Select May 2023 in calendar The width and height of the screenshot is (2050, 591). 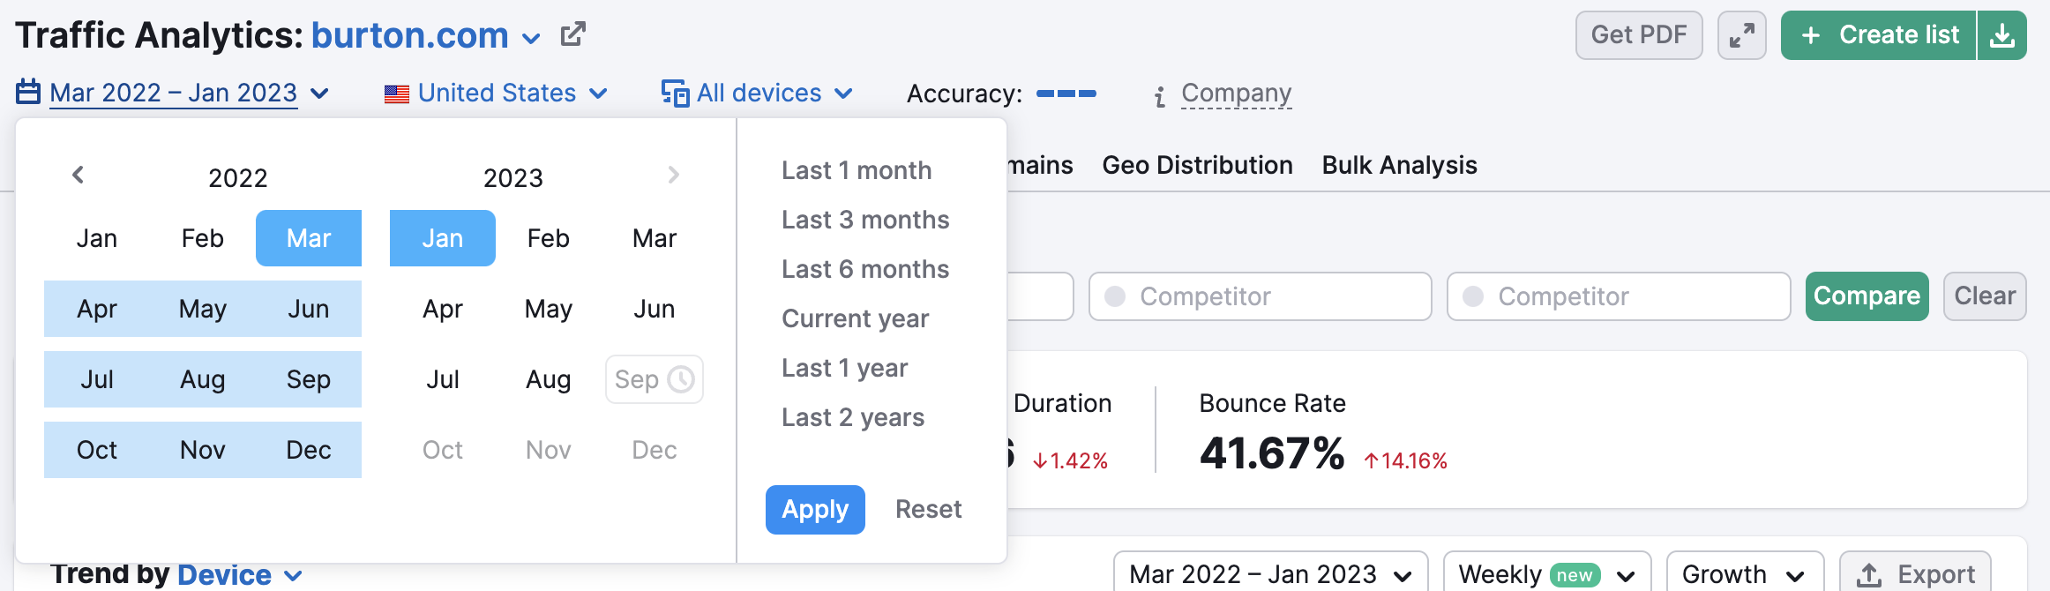[x=549, y=309]
